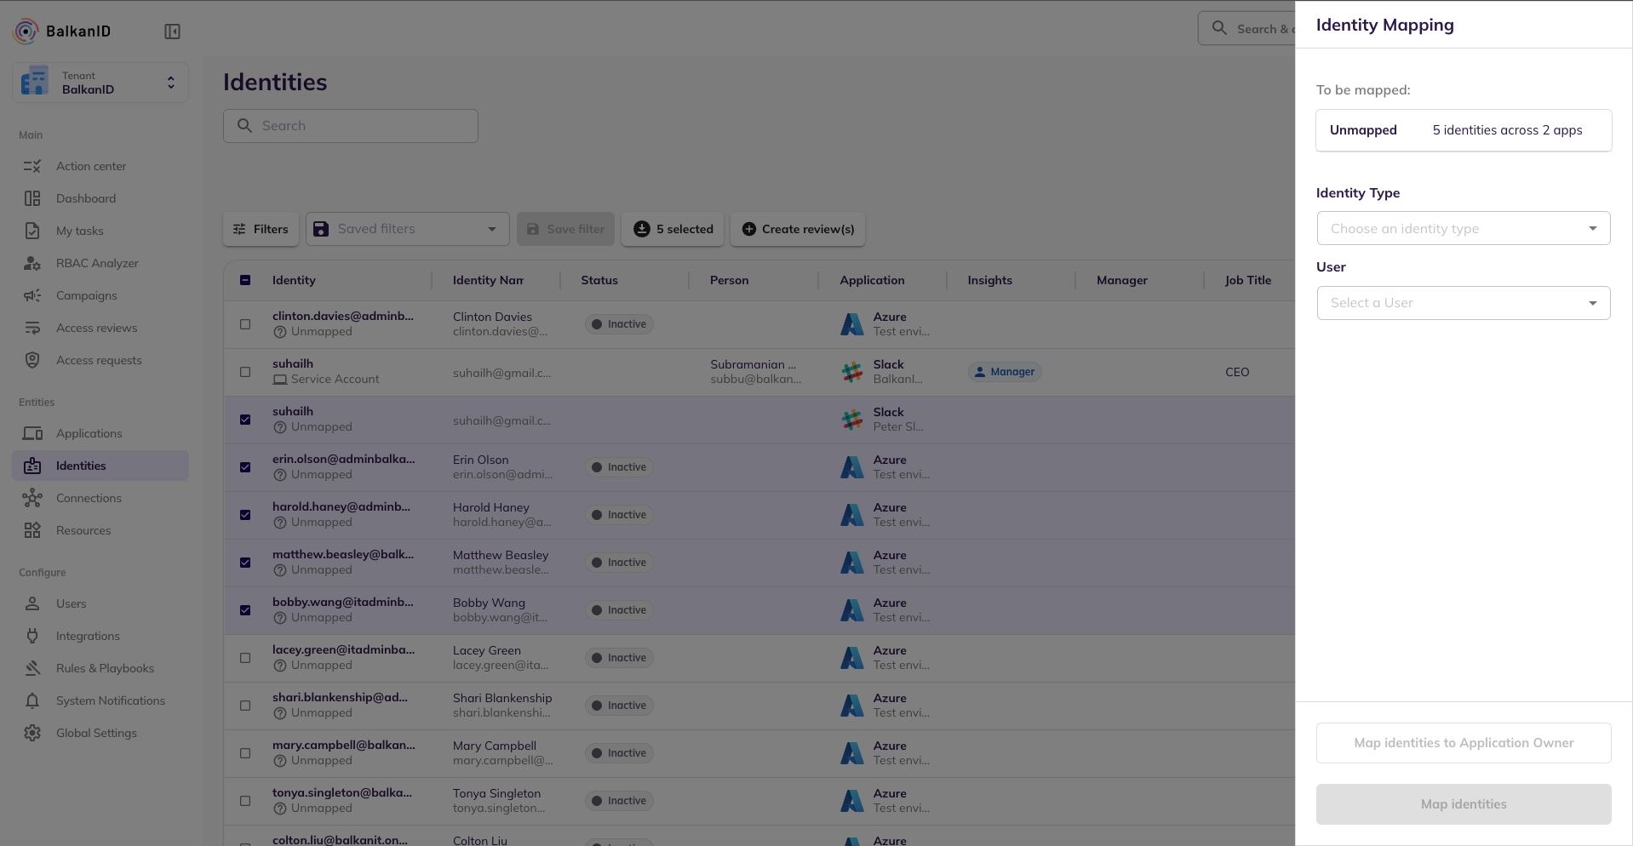Open the Global Settings gear icon
The image size is (1633, 846).
[x=32, y=733]
